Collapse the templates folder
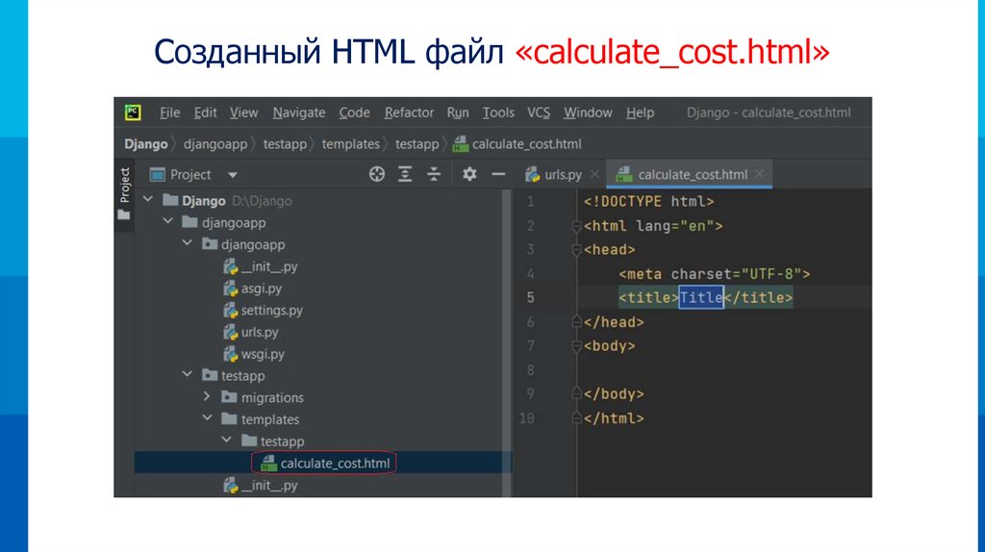Screen dimensions: 985x552 [207, 418]
